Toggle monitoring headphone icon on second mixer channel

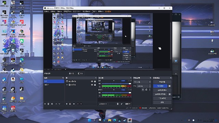[x=100, y=96]
